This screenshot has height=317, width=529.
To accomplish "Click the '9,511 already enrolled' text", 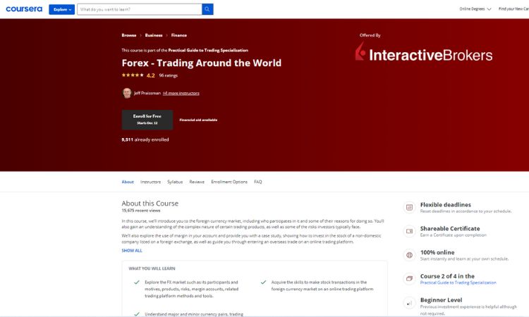I will pos(145,139).
